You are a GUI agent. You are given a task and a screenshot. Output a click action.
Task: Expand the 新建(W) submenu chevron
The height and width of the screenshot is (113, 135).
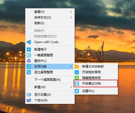pyautogui.click(x=71, y=87)
